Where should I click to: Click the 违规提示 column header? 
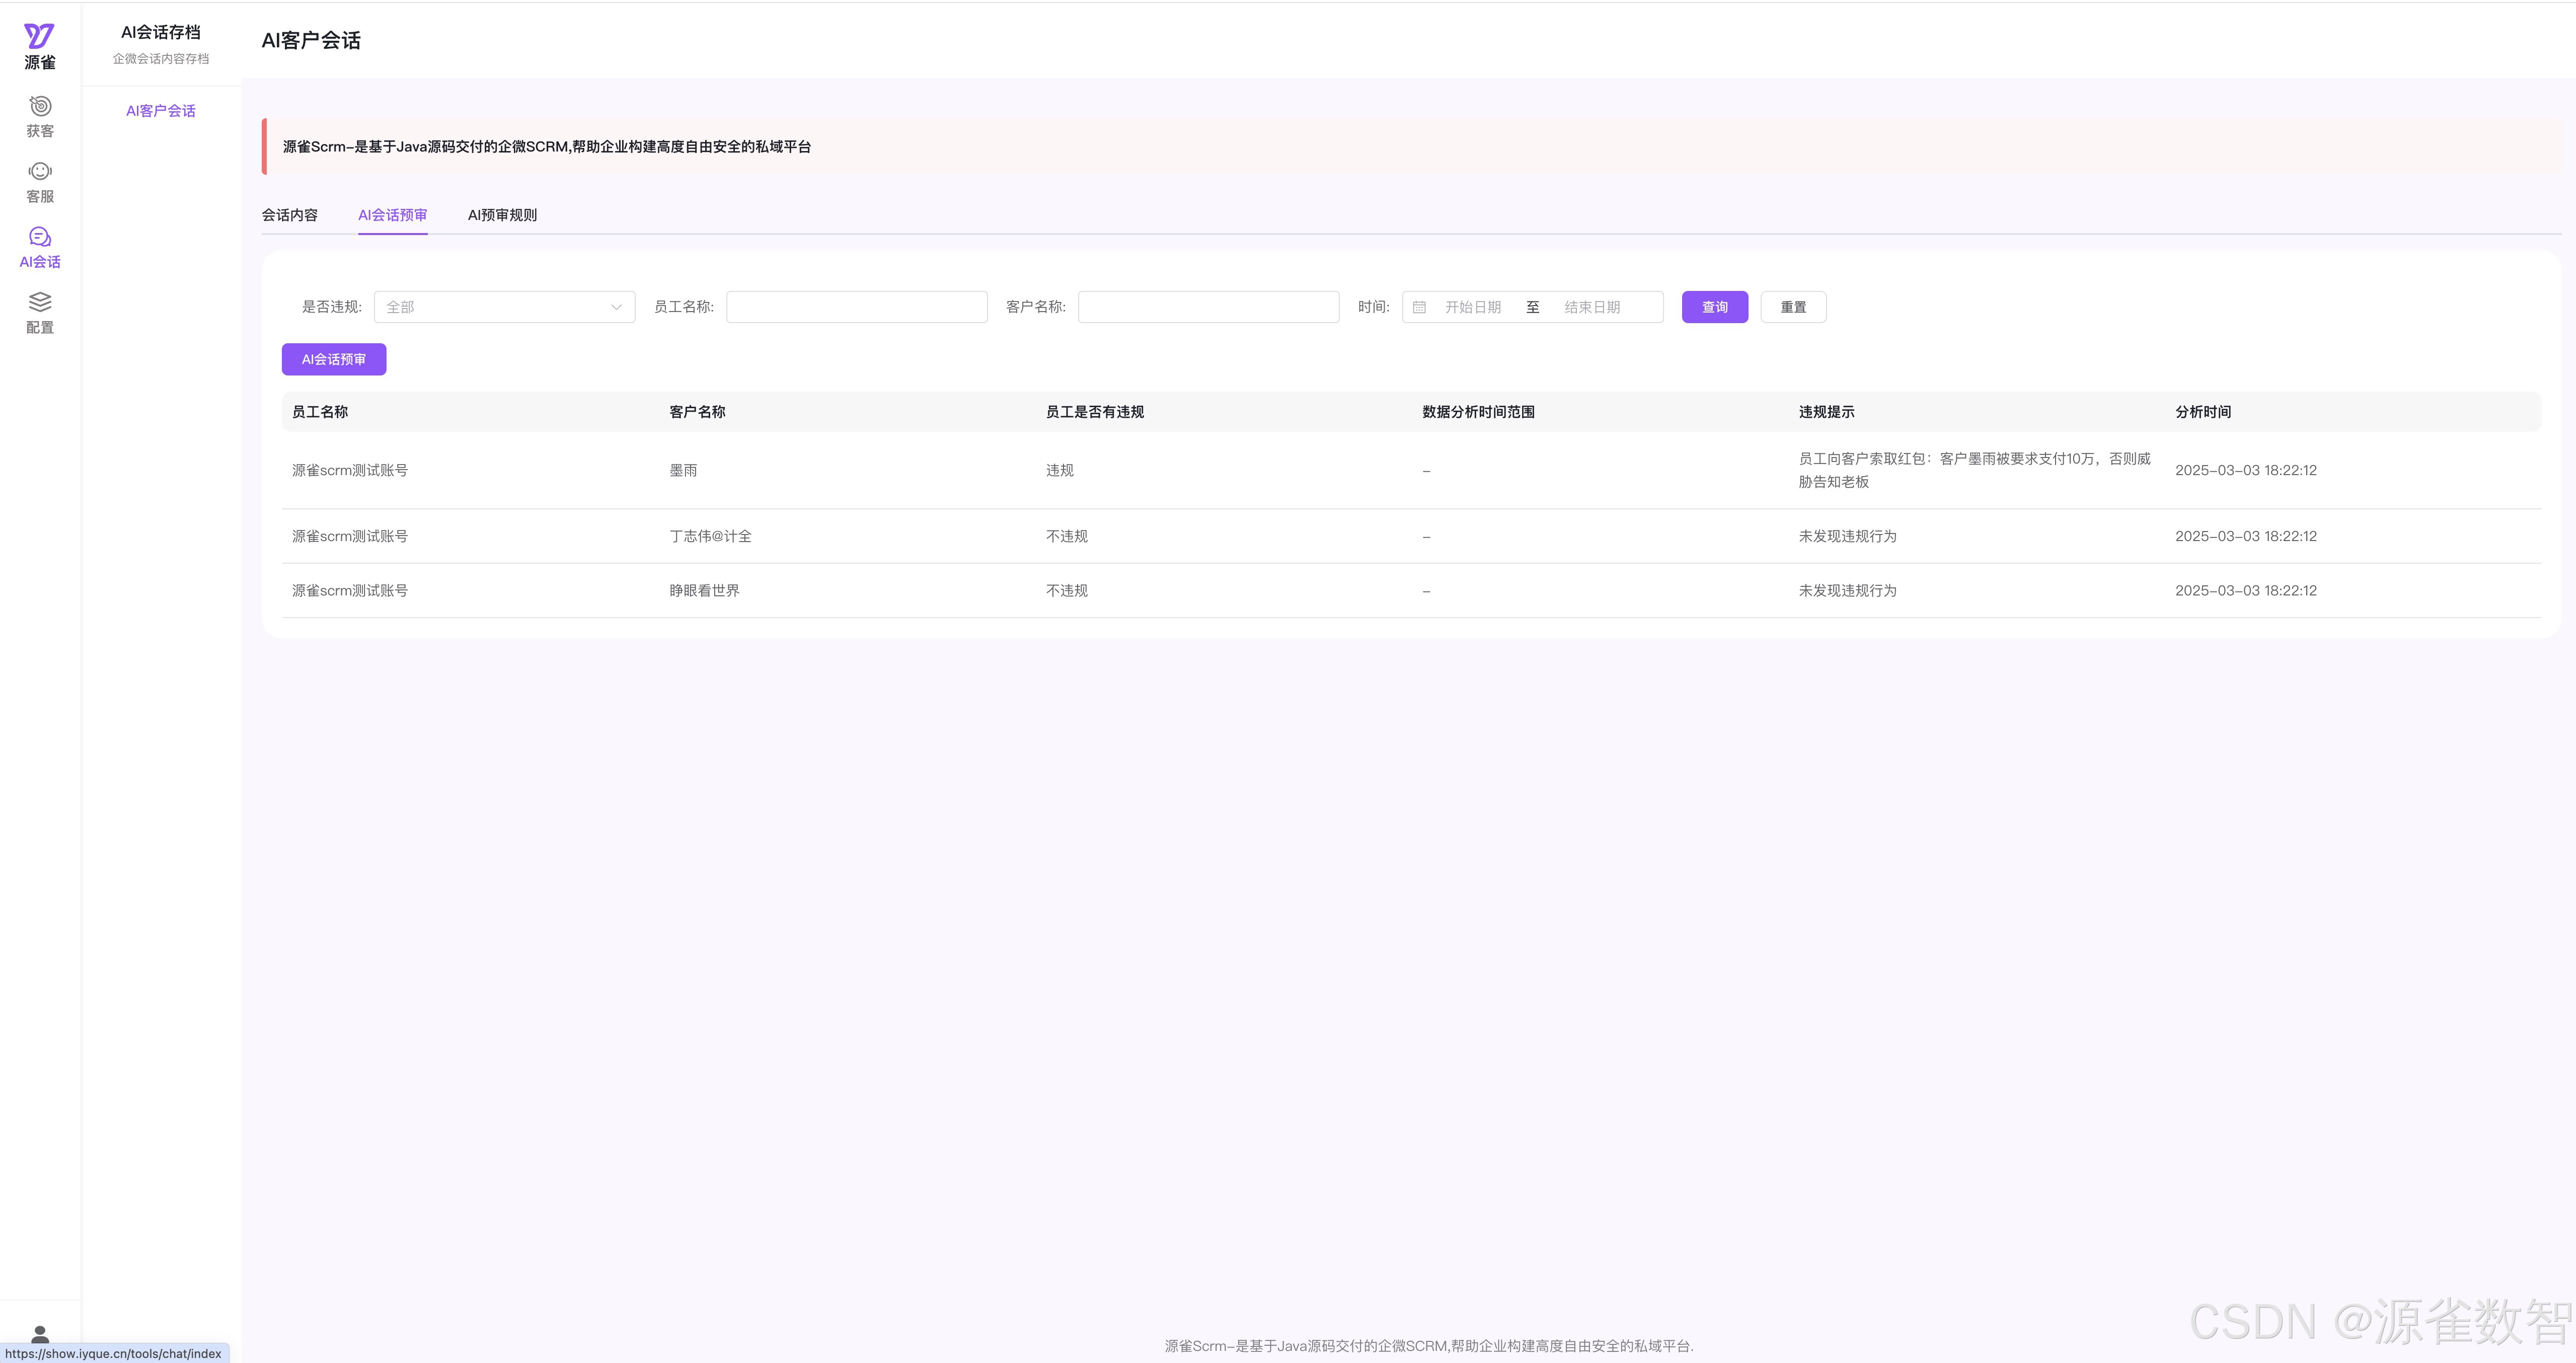pos(1826,412)
